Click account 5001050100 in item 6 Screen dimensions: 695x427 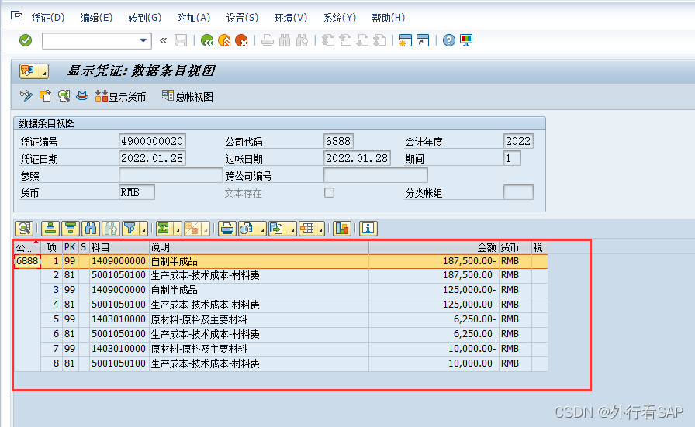click(119, 334)
